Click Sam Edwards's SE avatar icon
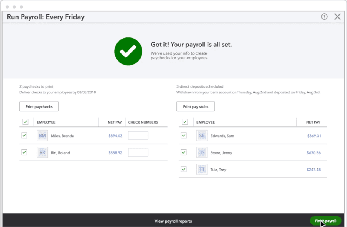This screenshot has width=347, height=227. (x=202, y=136)
